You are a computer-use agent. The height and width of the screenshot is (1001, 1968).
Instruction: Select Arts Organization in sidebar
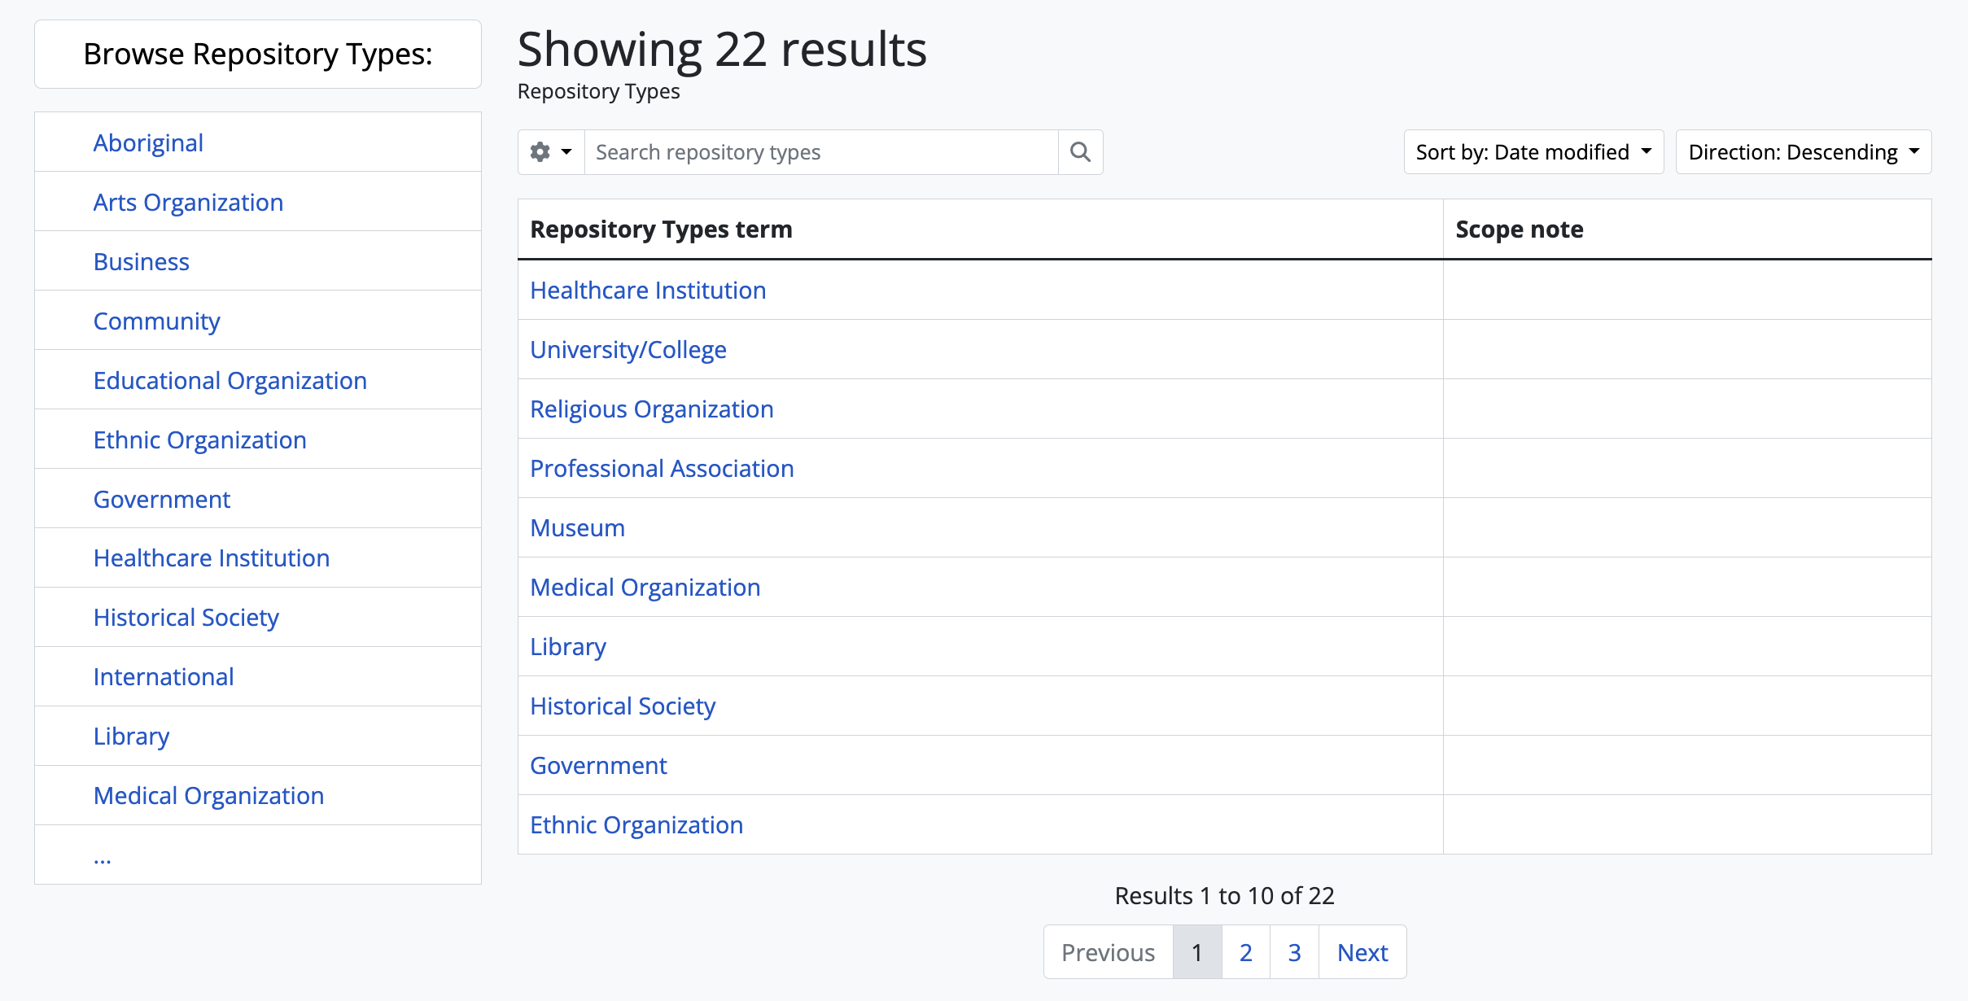[188, 203]
